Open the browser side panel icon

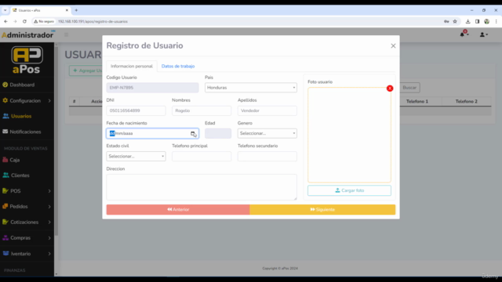pyautogui.click(x=478, y=21)
